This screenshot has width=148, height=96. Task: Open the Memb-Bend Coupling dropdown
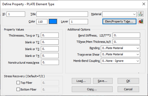click(x=120, y=61)
